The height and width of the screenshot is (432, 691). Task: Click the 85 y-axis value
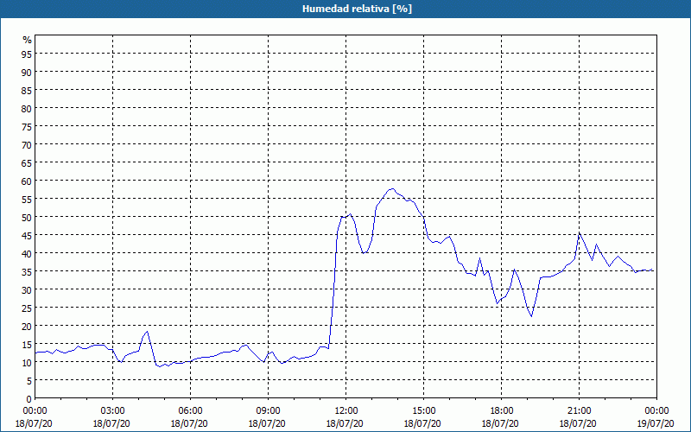coord(27,91)
